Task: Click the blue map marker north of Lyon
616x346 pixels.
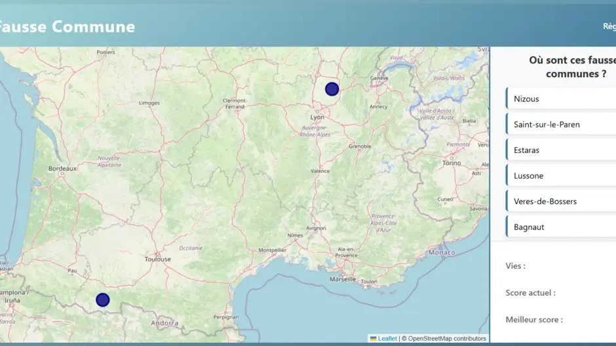Action: pyautogui.click(x=332, y=89)
